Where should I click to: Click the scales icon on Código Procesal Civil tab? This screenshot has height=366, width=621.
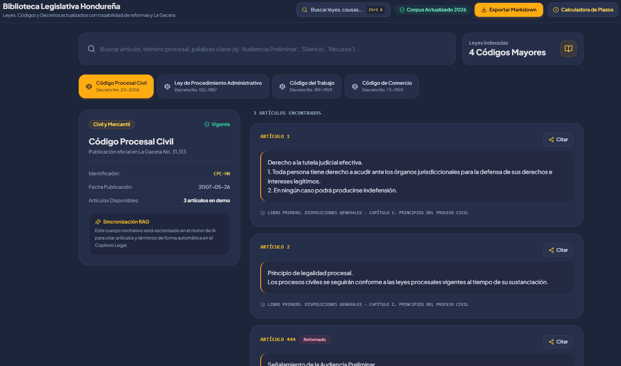(89, 86)
